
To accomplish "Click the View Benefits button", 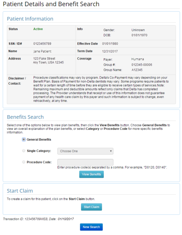I will point(91,174).
